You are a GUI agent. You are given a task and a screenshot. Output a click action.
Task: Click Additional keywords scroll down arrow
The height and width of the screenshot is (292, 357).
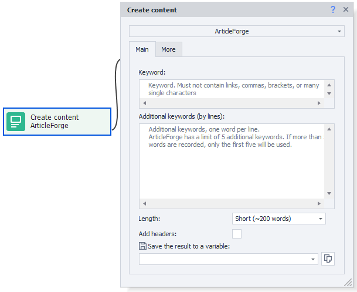point(329,193)
